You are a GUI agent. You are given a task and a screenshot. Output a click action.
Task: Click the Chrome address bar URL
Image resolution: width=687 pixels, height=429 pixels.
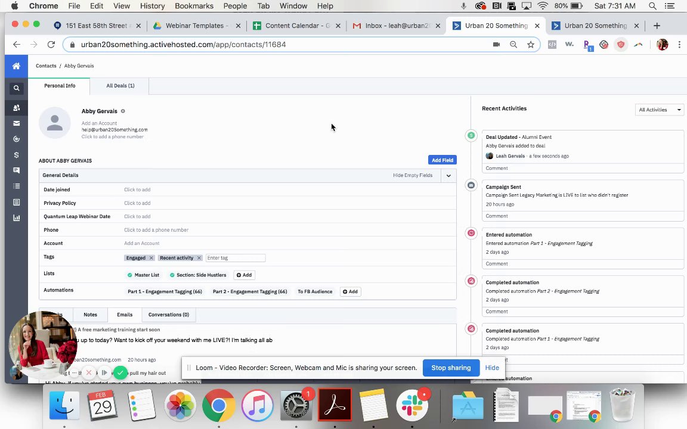(x=183, y=44)
